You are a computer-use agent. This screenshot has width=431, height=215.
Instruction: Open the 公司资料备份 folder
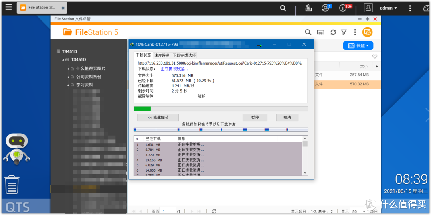(x=89, y=77)
